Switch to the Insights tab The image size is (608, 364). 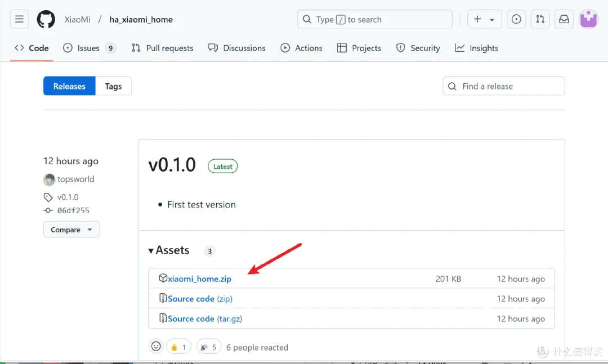tap(477, 48)
